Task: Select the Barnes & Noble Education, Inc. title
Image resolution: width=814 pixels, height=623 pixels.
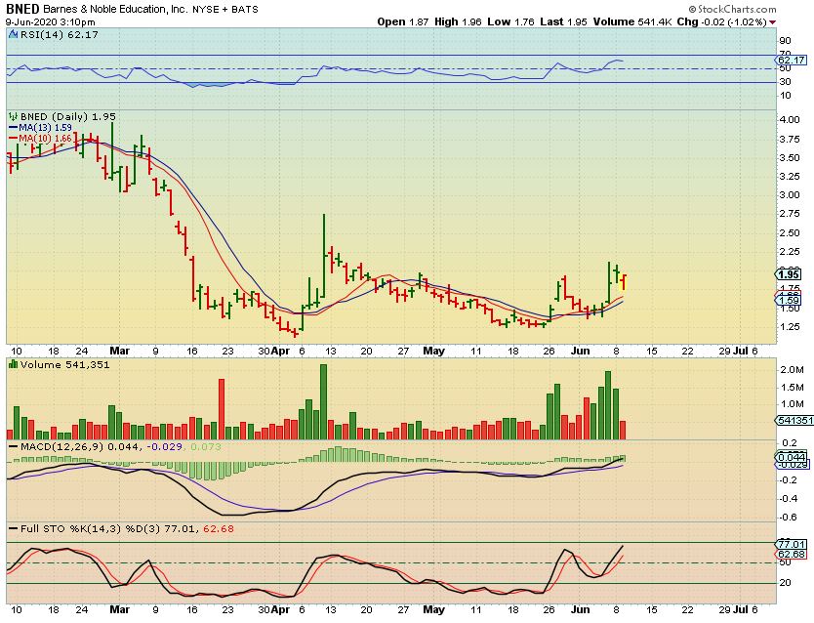Action: (115, 9)
